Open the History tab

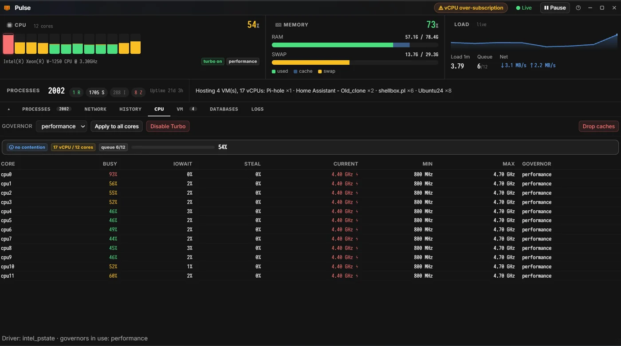click(130, 109)
